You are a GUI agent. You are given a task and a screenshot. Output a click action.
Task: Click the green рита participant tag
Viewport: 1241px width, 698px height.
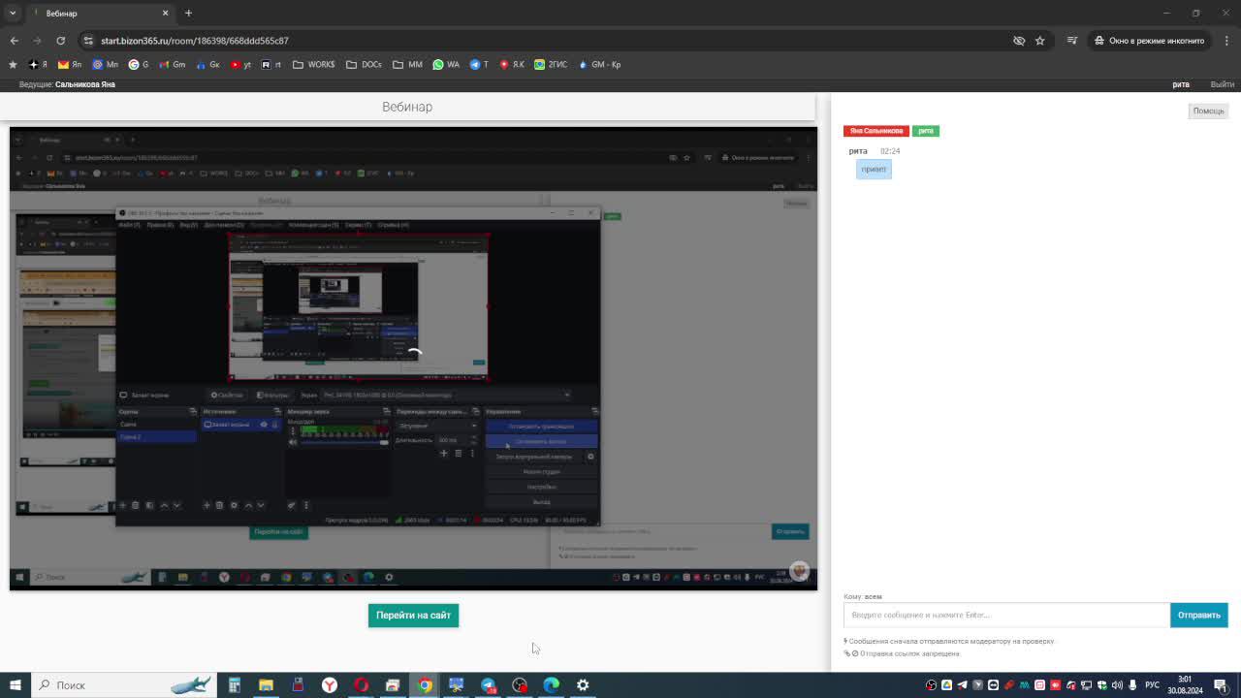coord(926,131)
